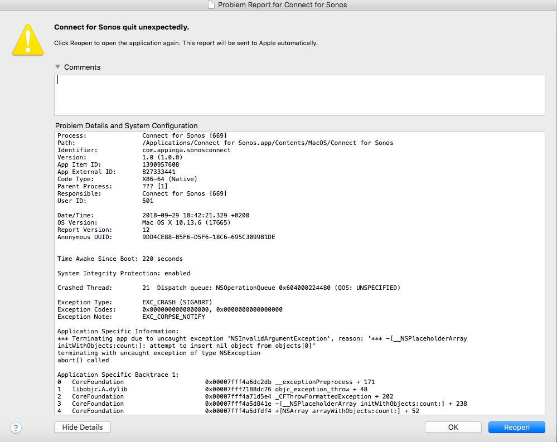
Task: Click the Parent Process value '??? [1]'
Action: click(155, 186)
